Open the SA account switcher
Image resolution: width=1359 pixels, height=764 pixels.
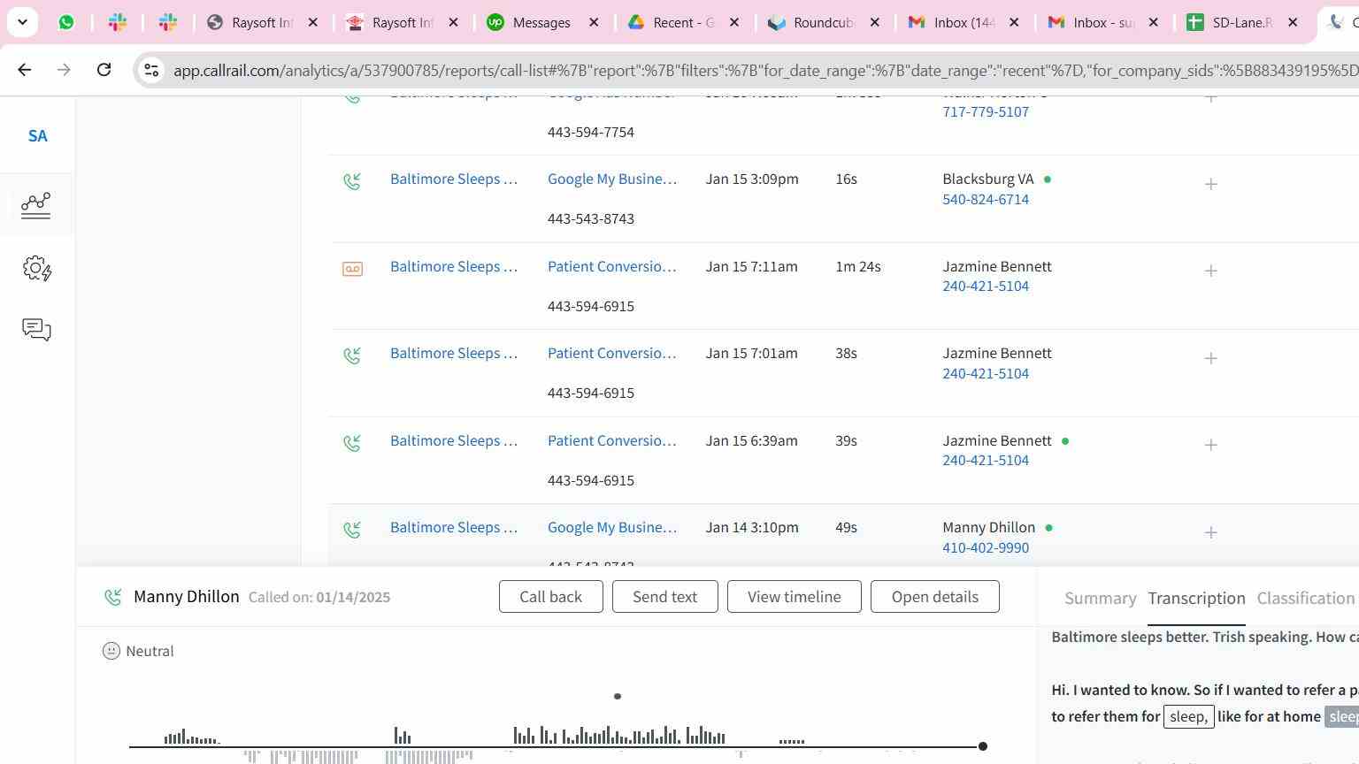pyautogui.click(x=37, y=136)
